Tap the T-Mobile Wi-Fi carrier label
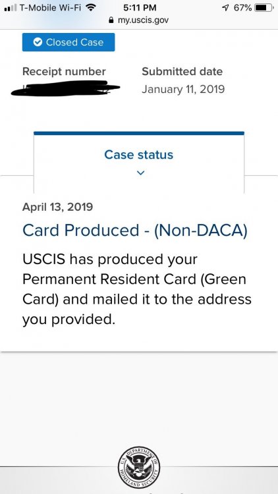Image resolution: width=278 pixels, height=494 pixels. pyautogui.click(x=51, y=7)
